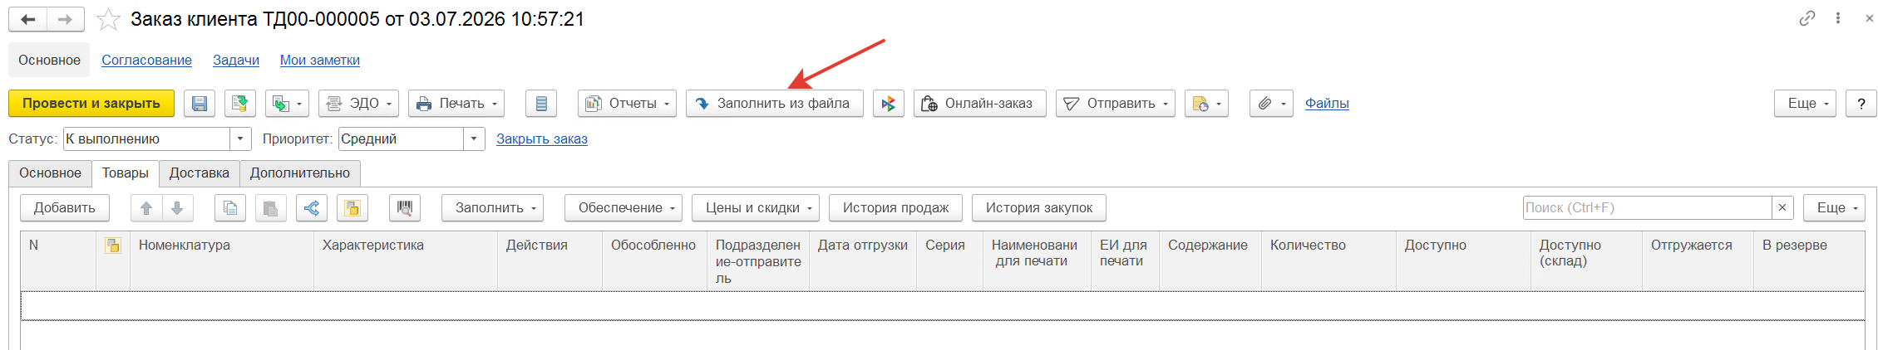The width and height of the screenshot is (1878, 350).
Task: Open the Заполнить dropdown in the table toolbar
Action: pos(492,208)
